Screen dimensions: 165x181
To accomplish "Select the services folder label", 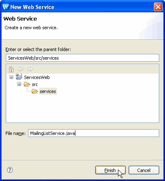I will [x=48, y=91].
